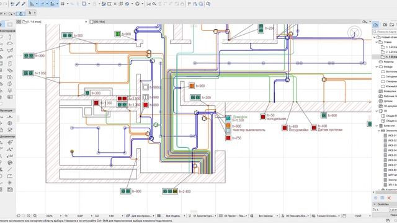
Task: Select the arrow cursor icon in the second toolbar
Action: (30, 12)
